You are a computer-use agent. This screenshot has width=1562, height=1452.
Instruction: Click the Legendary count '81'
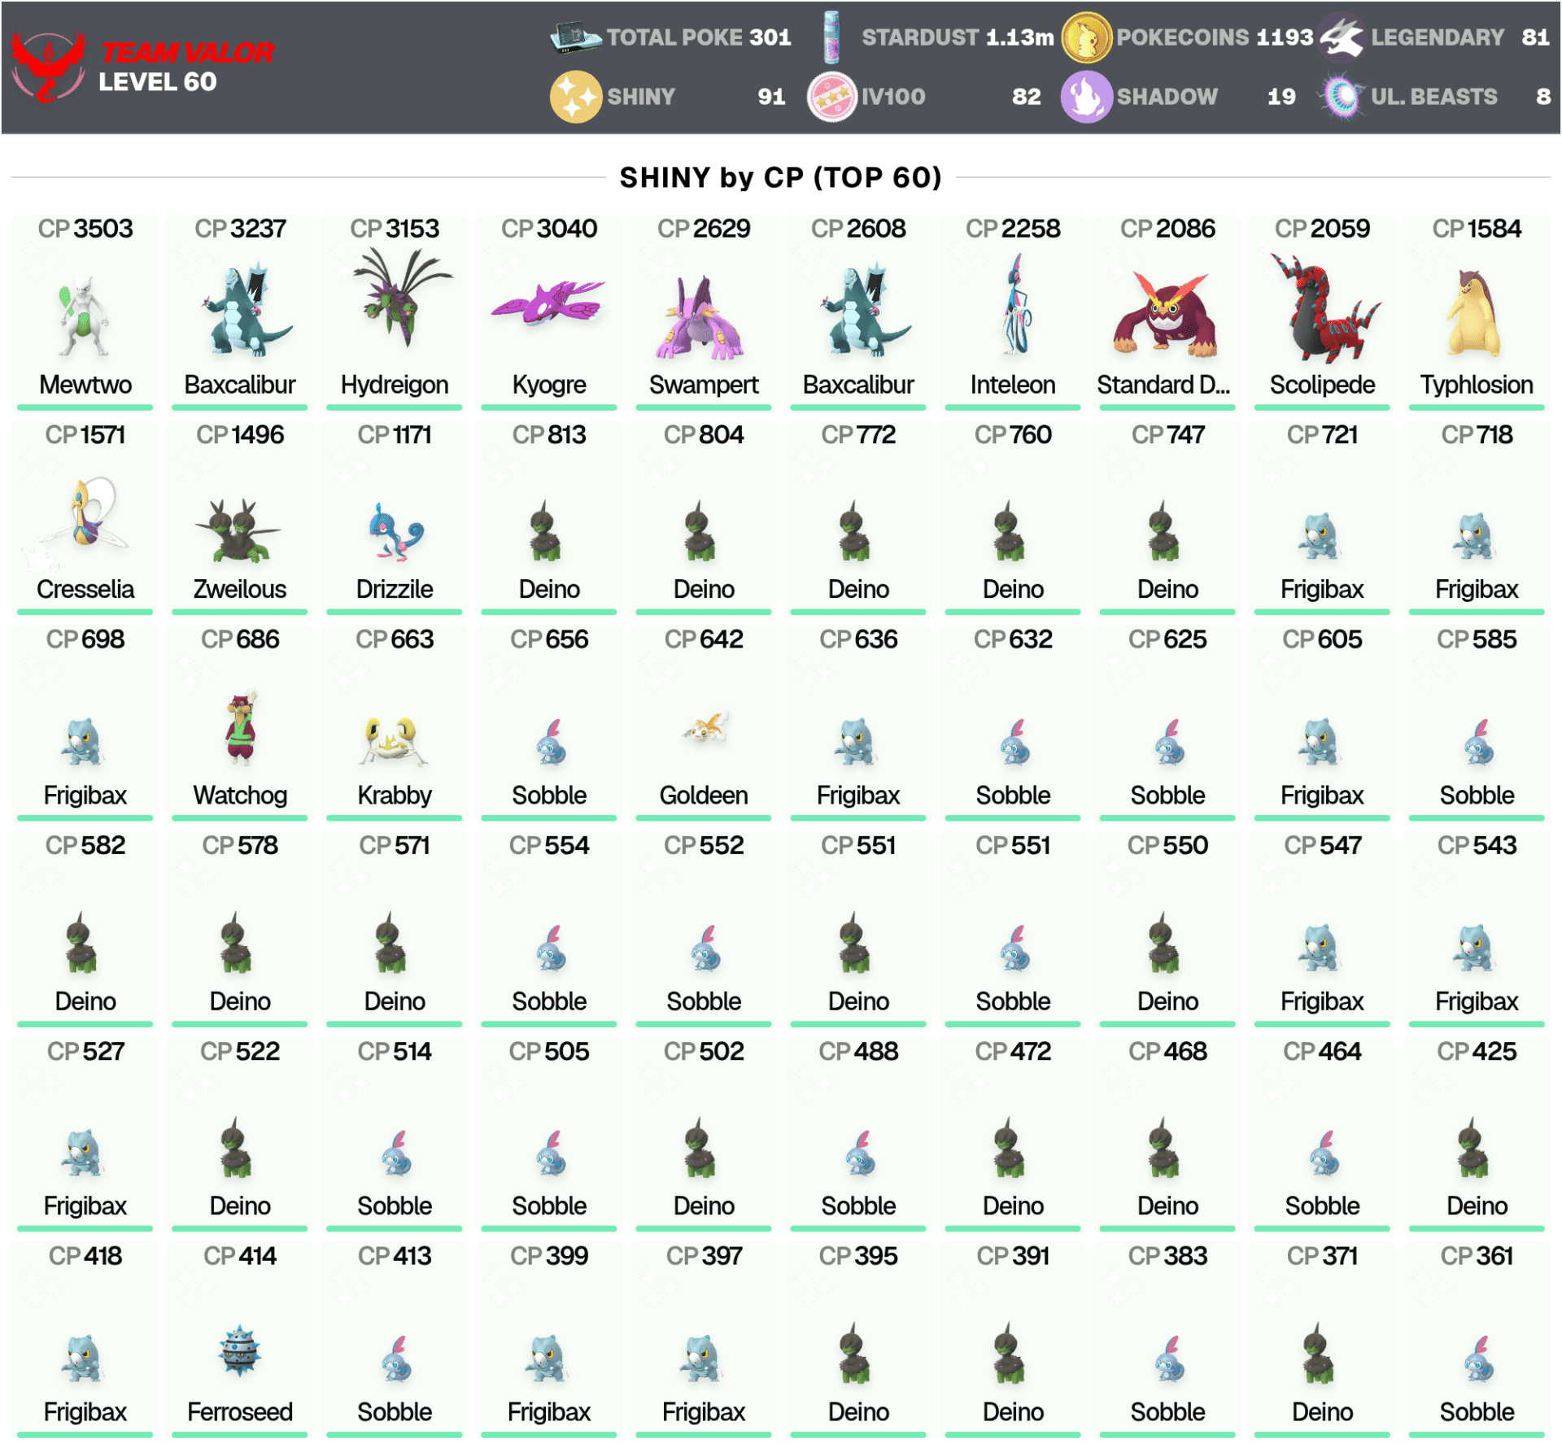(1535, 37)
